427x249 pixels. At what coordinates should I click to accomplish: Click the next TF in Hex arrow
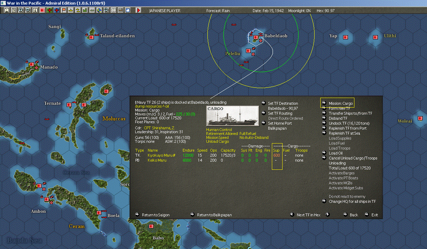pos(328,215)
